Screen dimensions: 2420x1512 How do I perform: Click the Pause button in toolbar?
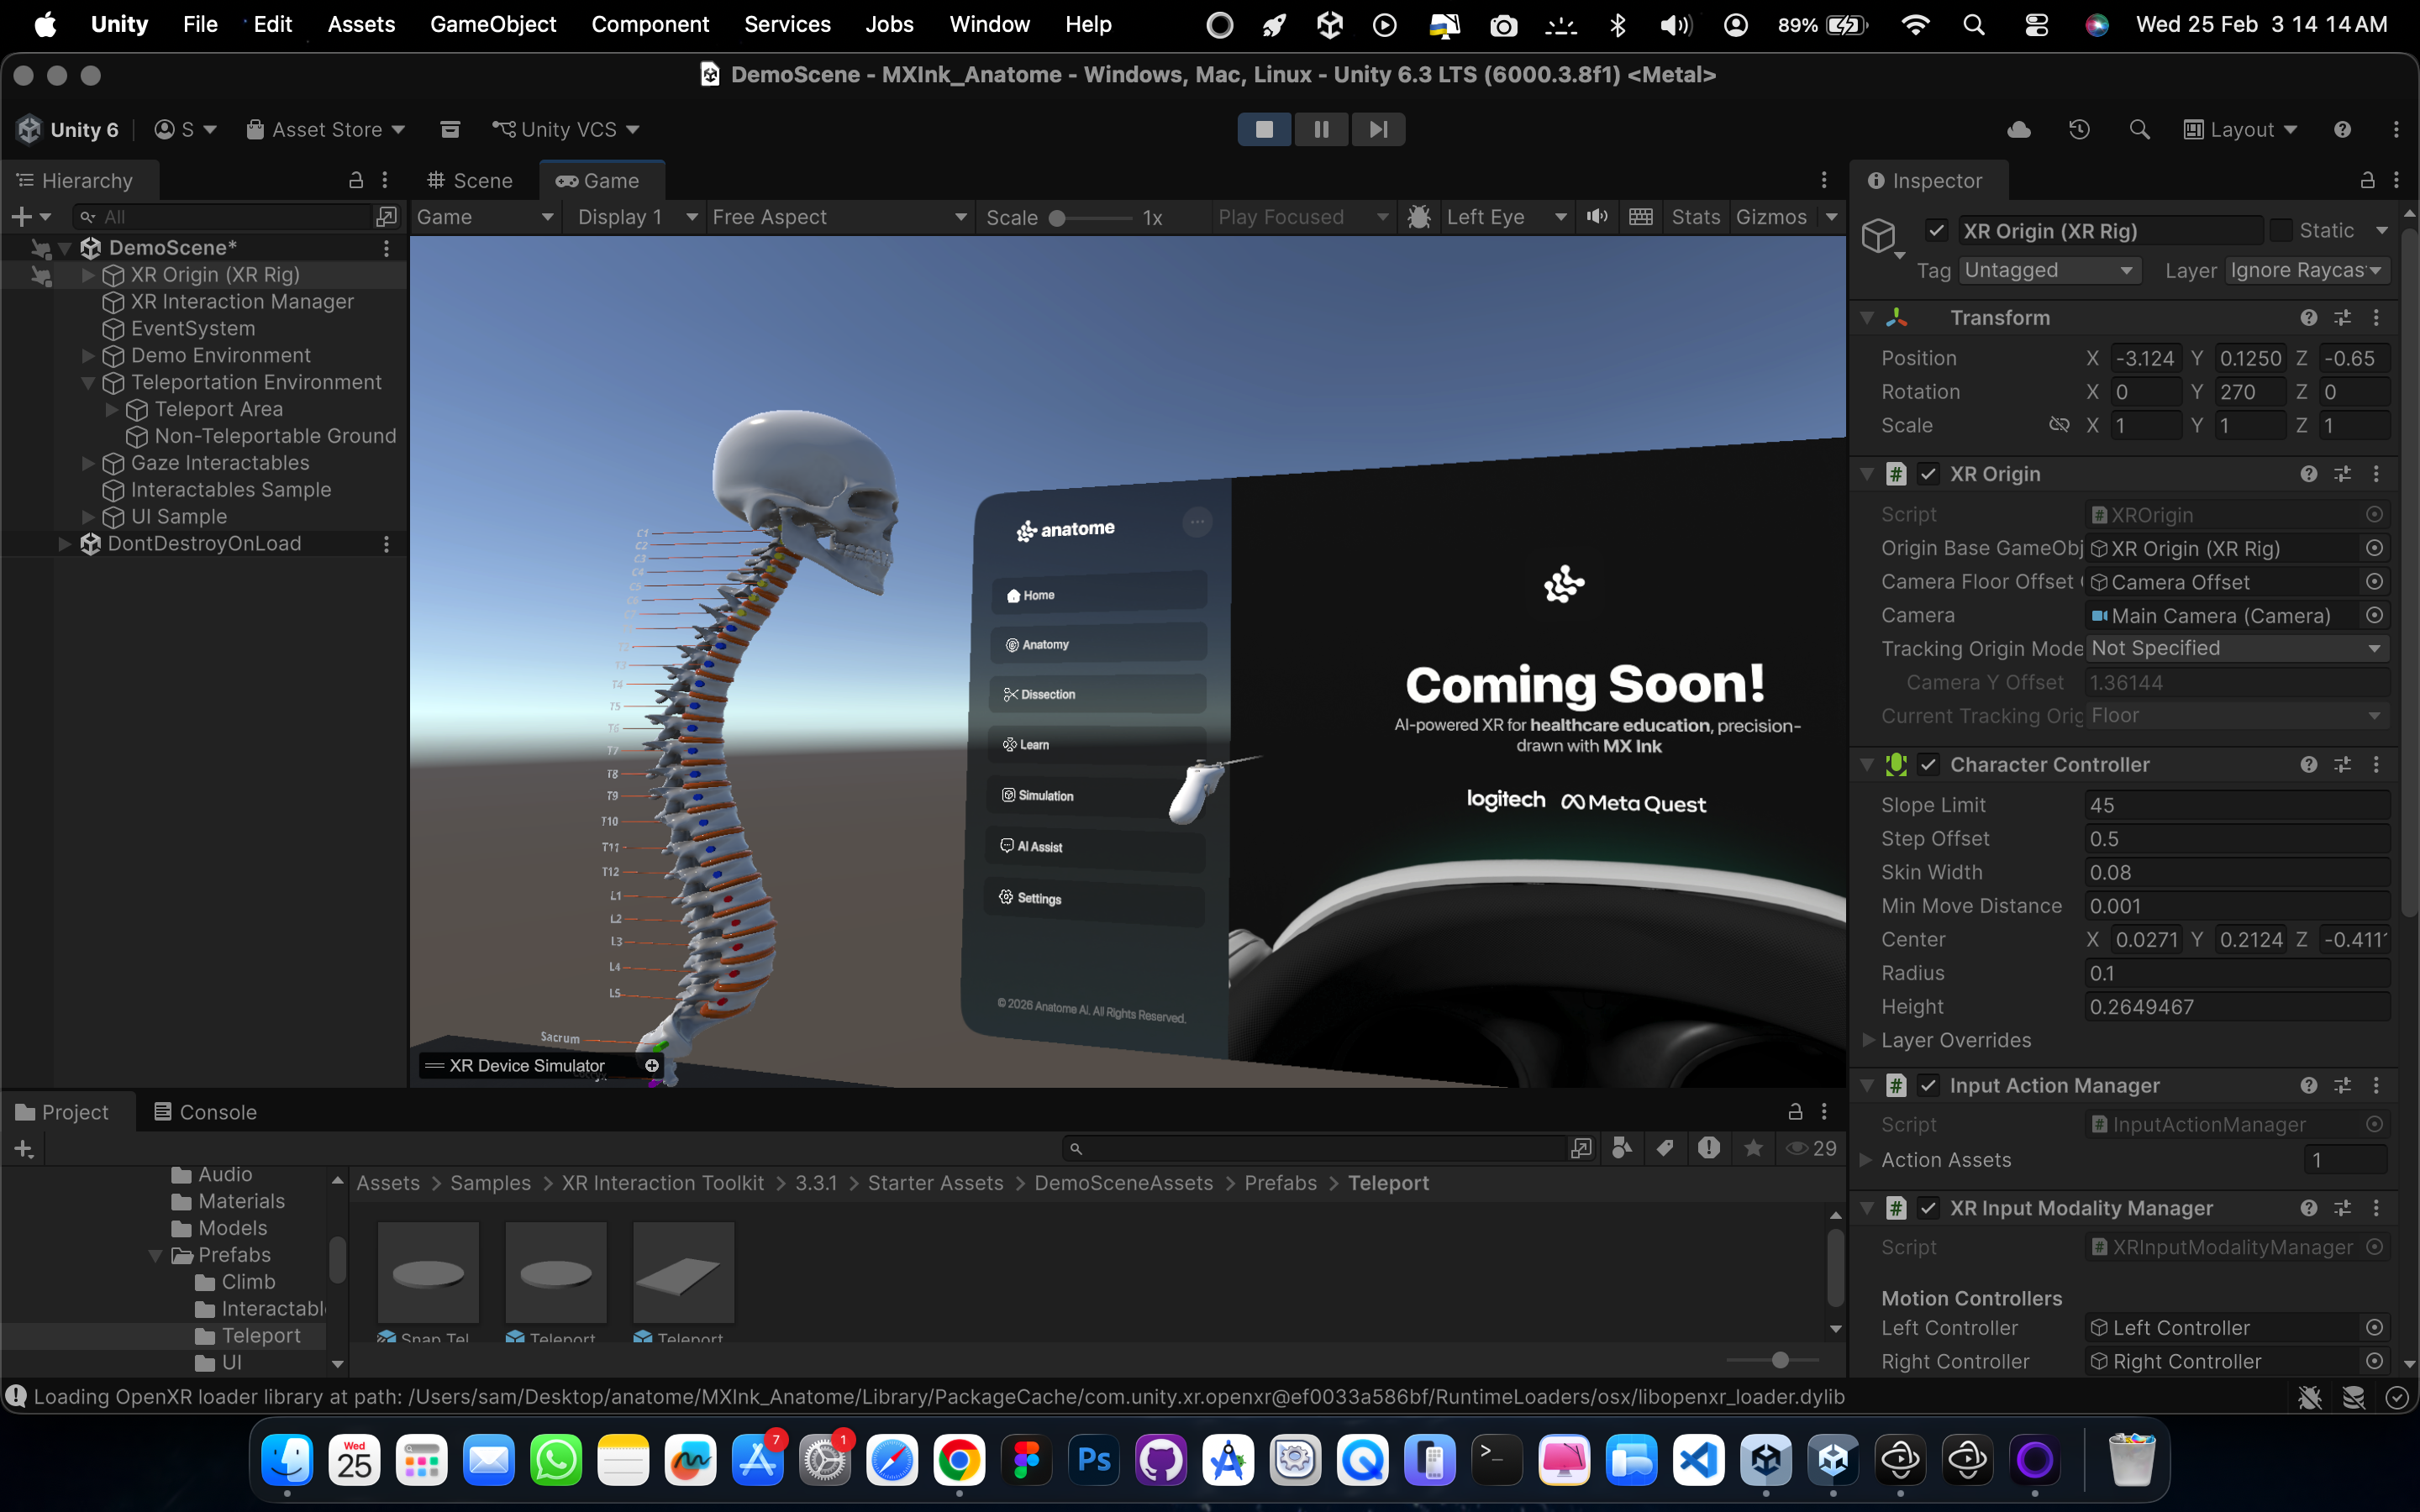[x=1321, y=129]
